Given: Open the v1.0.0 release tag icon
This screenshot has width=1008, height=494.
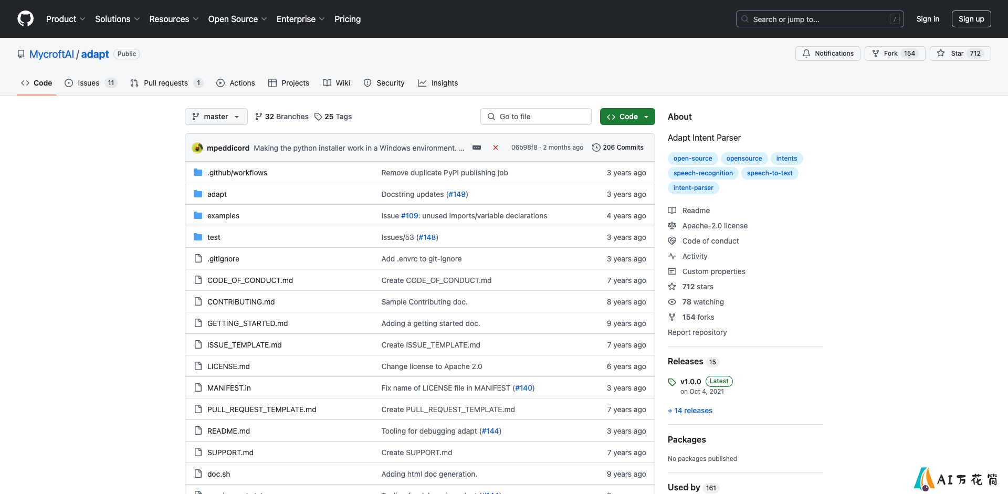Looking at the screenshot, I should tap(672, 382).
